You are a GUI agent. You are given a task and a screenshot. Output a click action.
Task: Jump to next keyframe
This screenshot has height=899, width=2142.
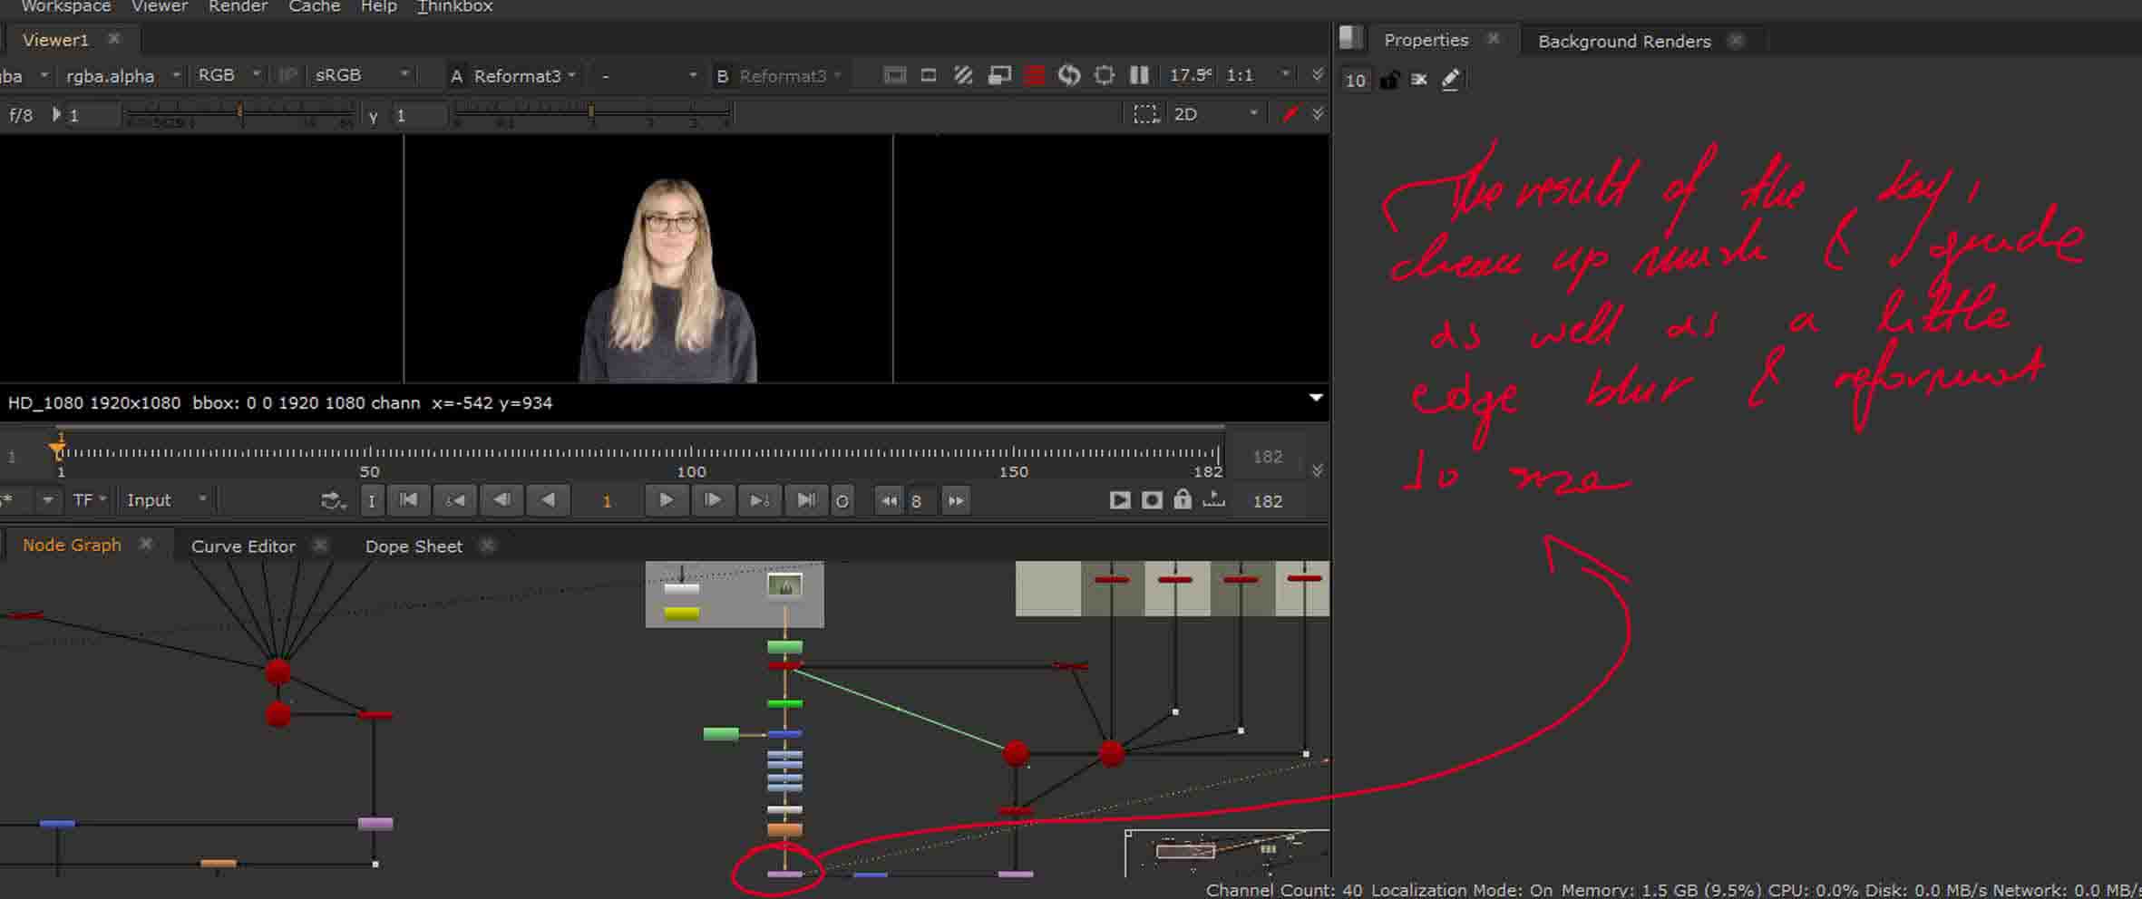(759, 500)
